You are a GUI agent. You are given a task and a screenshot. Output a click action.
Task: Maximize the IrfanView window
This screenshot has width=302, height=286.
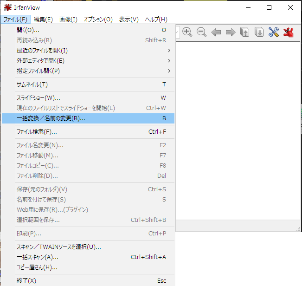tap(269, 7)
